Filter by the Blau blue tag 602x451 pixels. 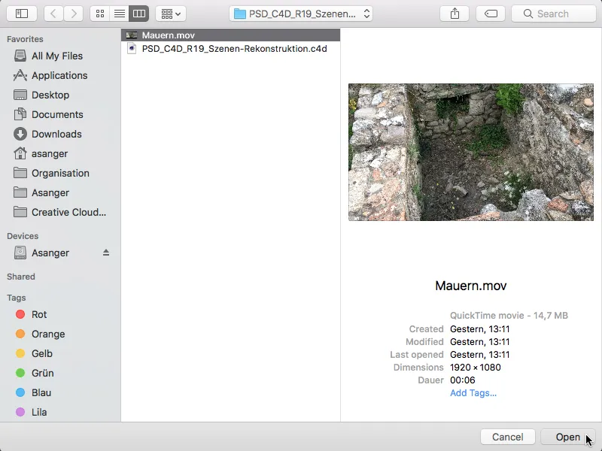41,392
